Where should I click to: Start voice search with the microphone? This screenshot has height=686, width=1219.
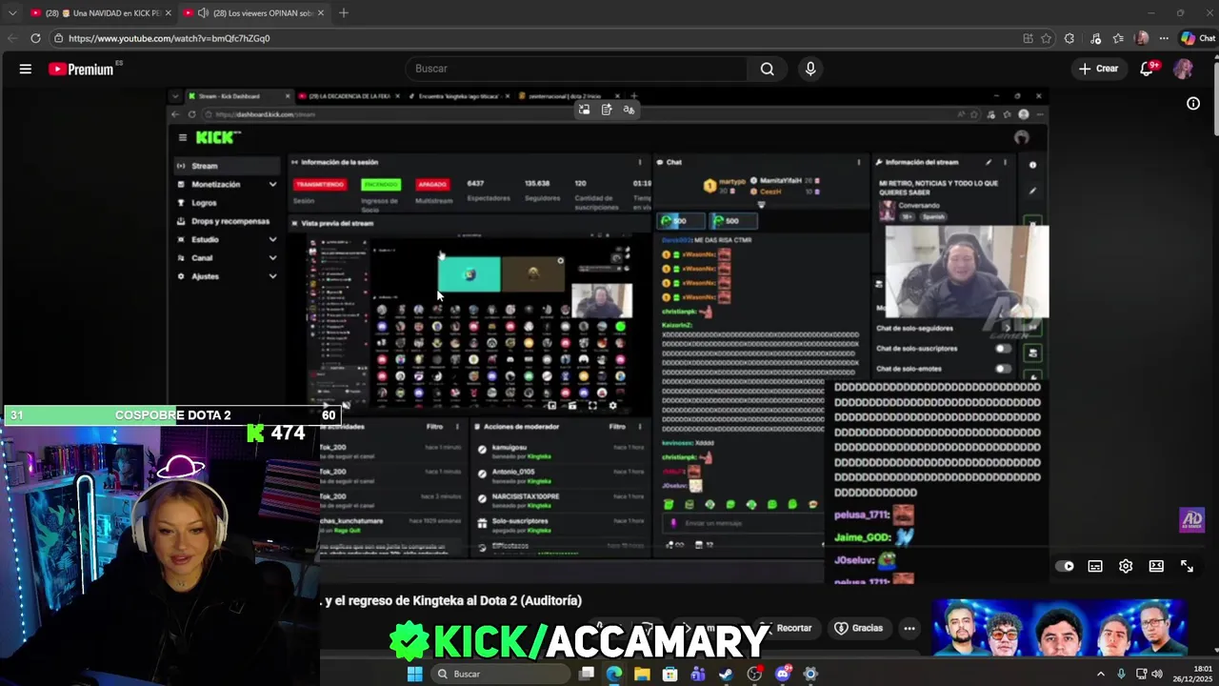click(x=810, y=69)
